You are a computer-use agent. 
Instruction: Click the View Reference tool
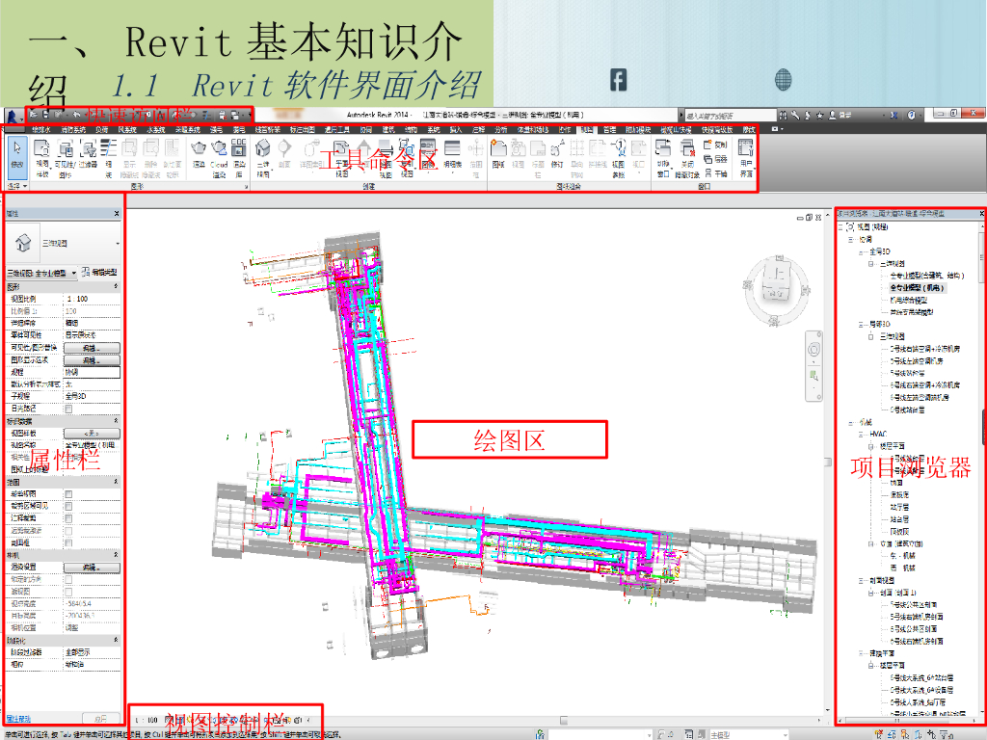point(618,159)
